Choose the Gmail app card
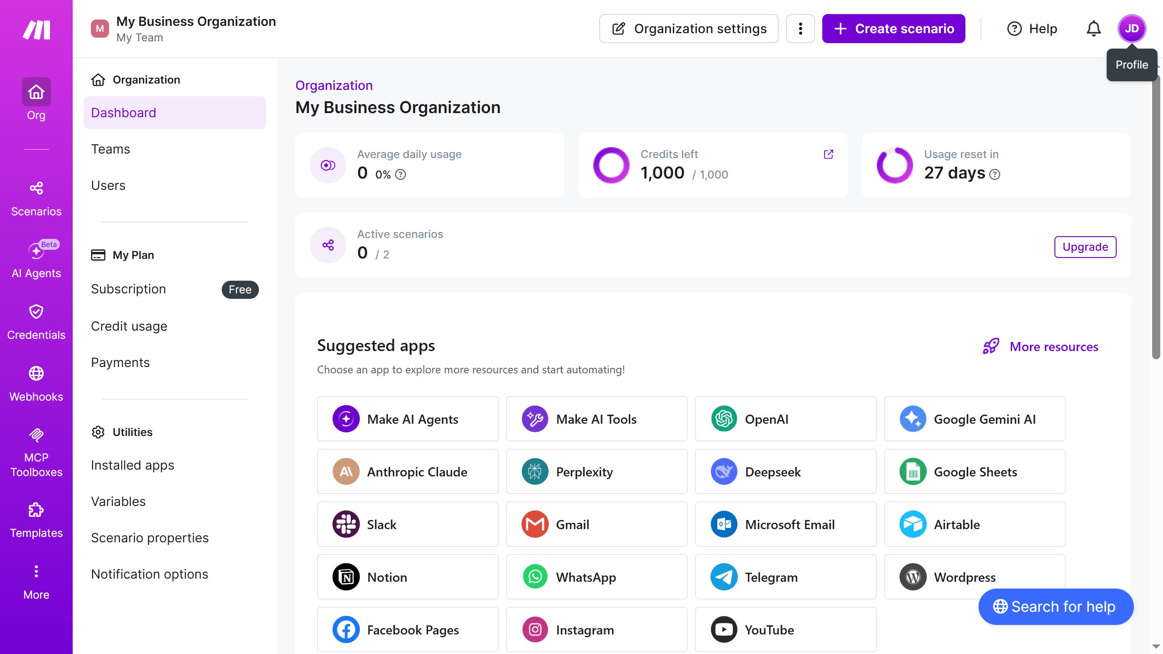1163x654 pixels. 597,524
